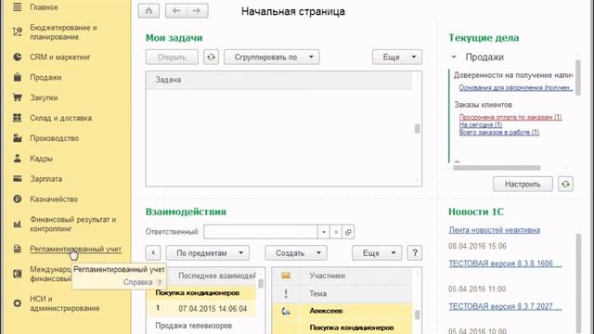Click the CRM и маркетинг pie icon

point(18,57)
